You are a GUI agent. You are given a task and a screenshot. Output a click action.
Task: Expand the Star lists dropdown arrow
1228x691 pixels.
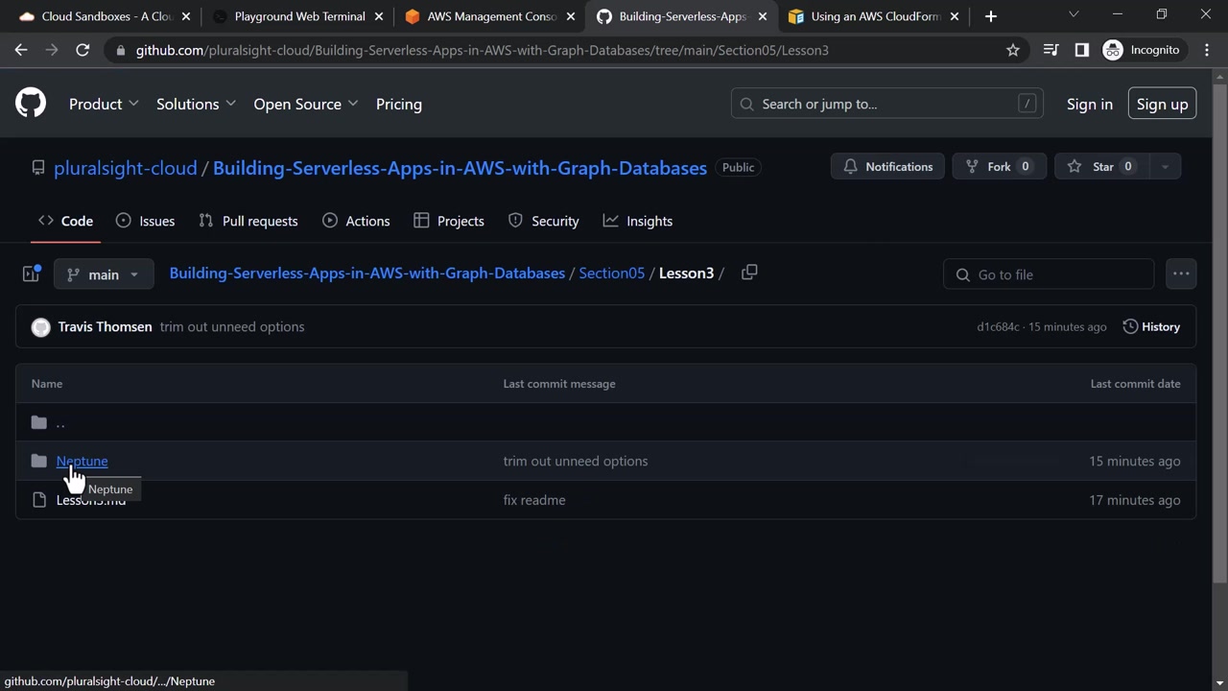click(x=1165, y=167)
